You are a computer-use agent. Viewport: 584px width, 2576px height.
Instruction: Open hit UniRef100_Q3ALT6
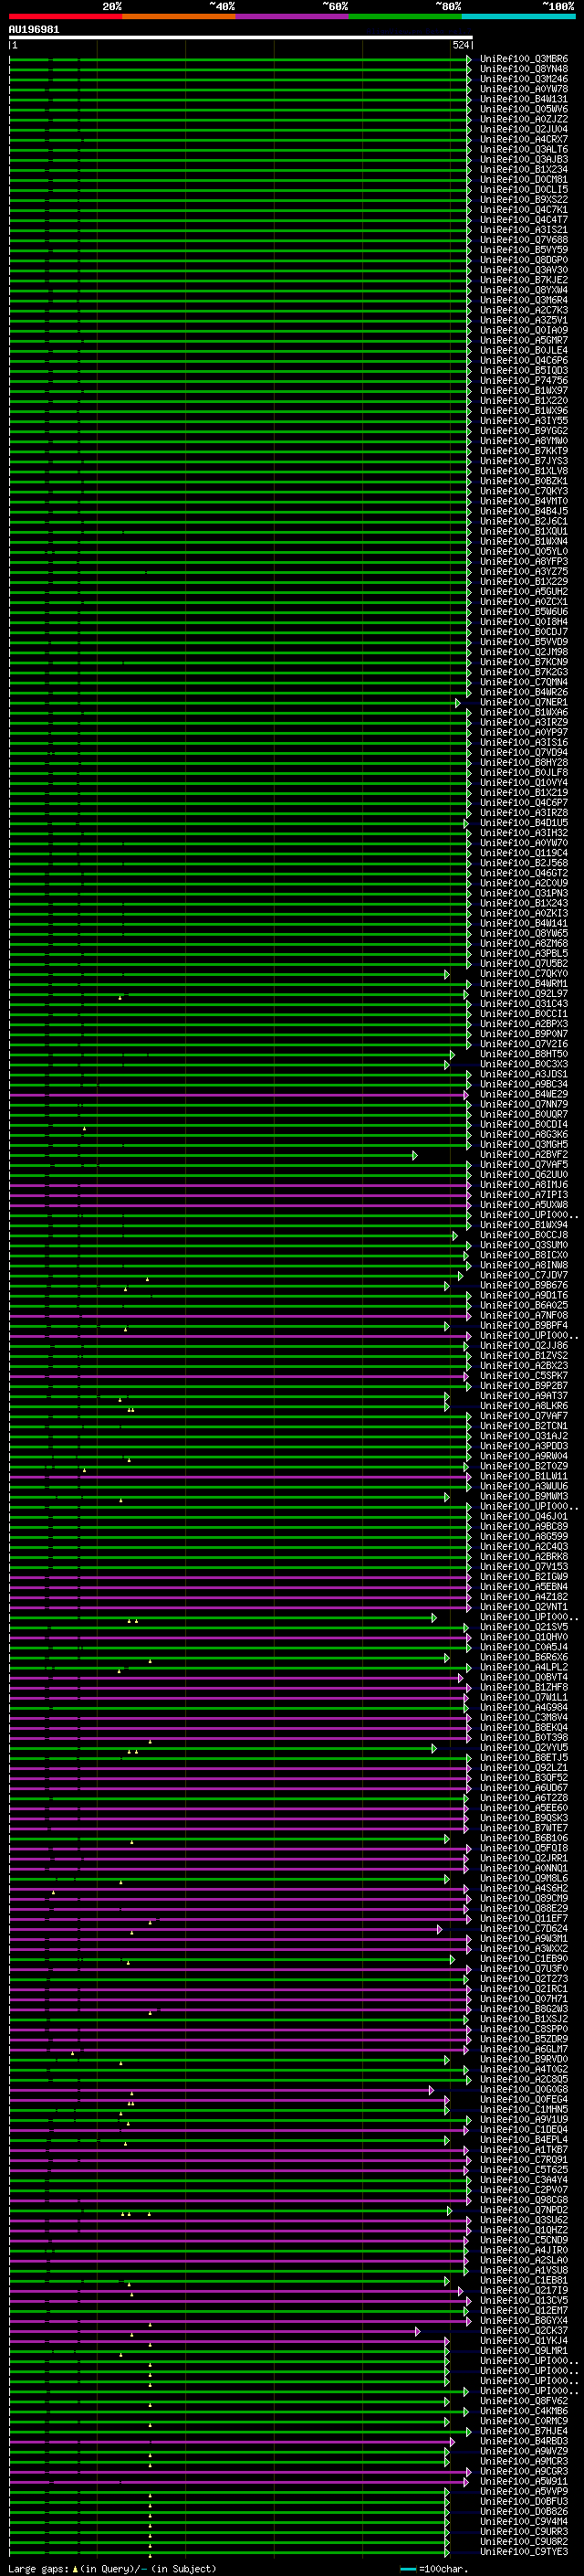pyautogui.click(x=524, y=149)
